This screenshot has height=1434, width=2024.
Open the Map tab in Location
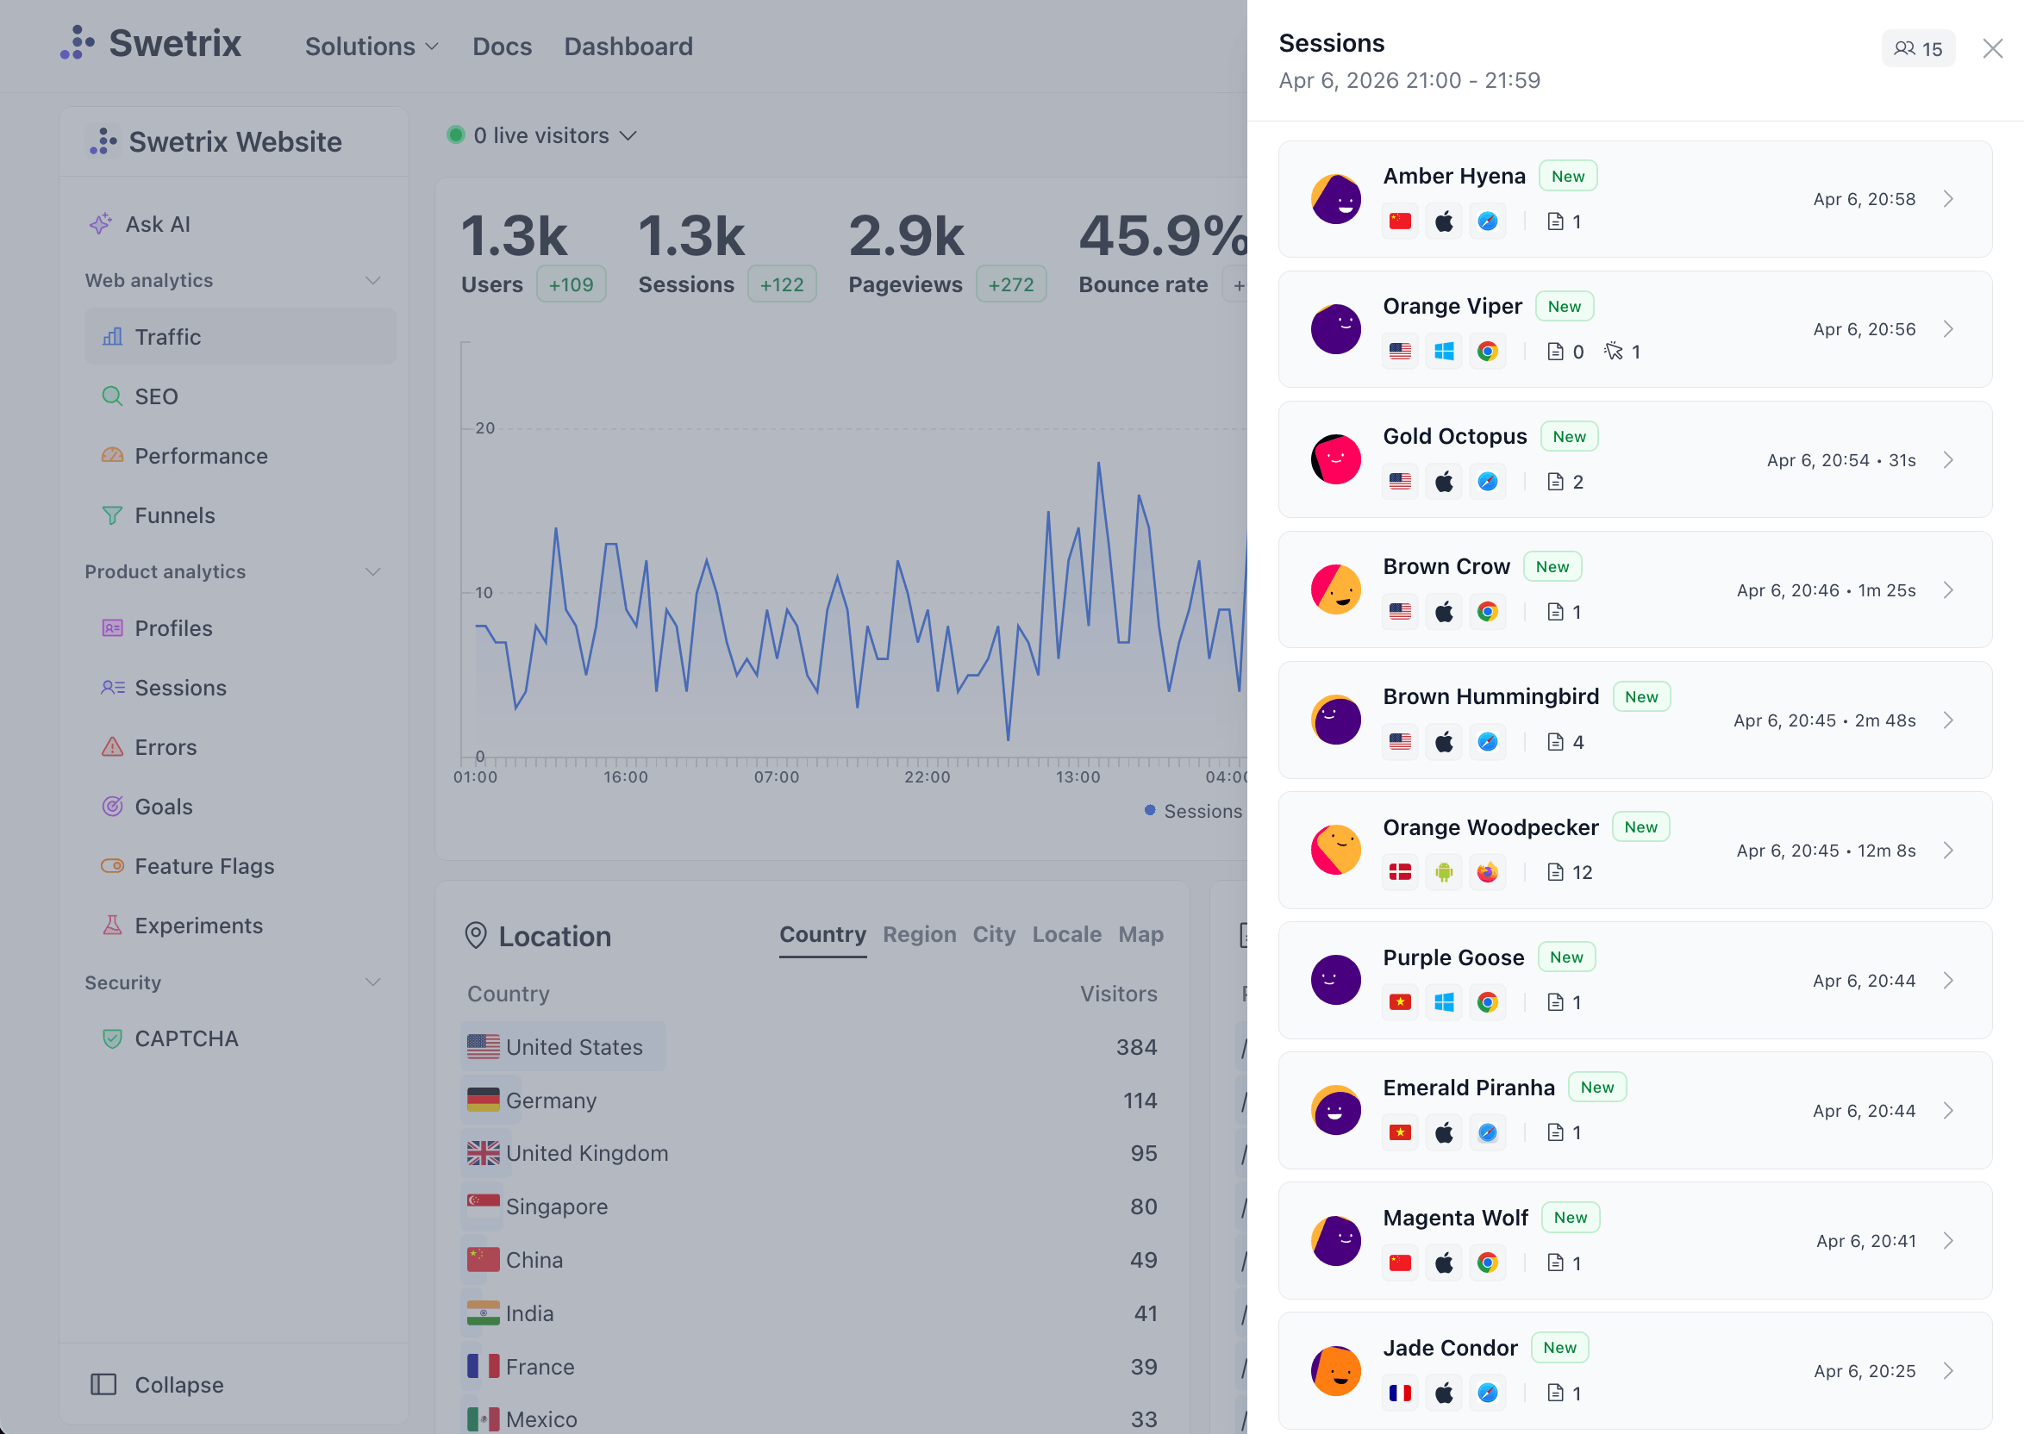pos(1140,934)
